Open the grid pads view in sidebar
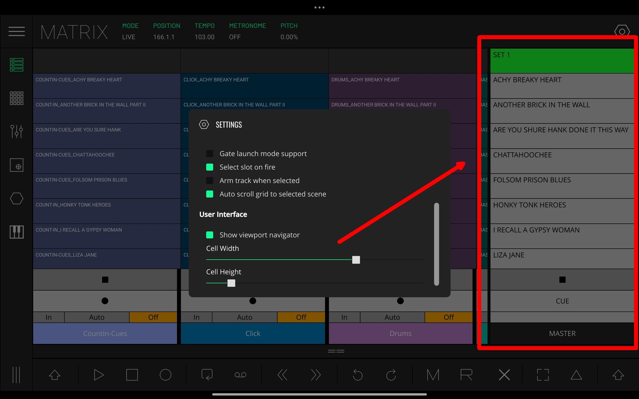 17,98
